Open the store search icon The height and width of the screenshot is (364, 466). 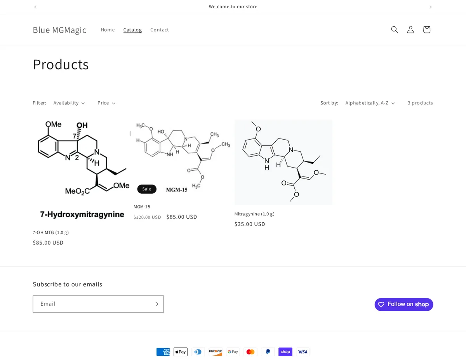[x=395, y=29]
